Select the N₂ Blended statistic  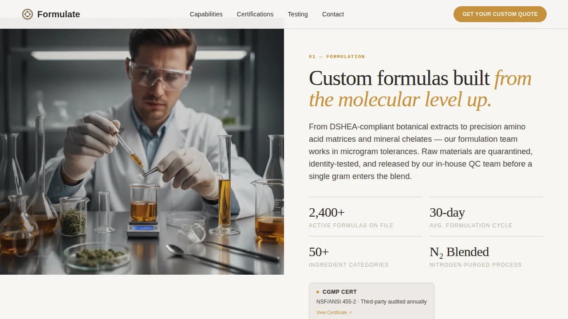(459, 252)
